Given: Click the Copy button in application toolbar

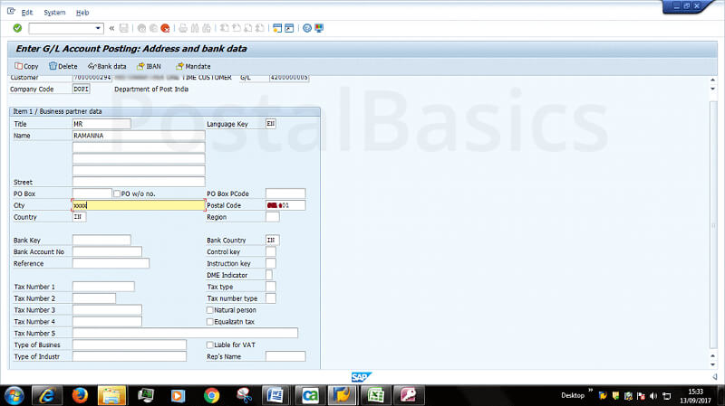Looking at the screenshot, I should (26, 66).
